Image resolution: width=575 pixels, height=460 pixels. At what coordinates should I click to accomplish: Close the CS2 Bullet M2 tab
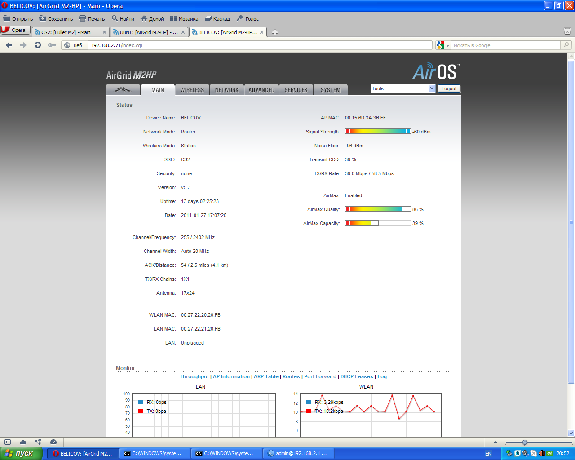(104, 32)
